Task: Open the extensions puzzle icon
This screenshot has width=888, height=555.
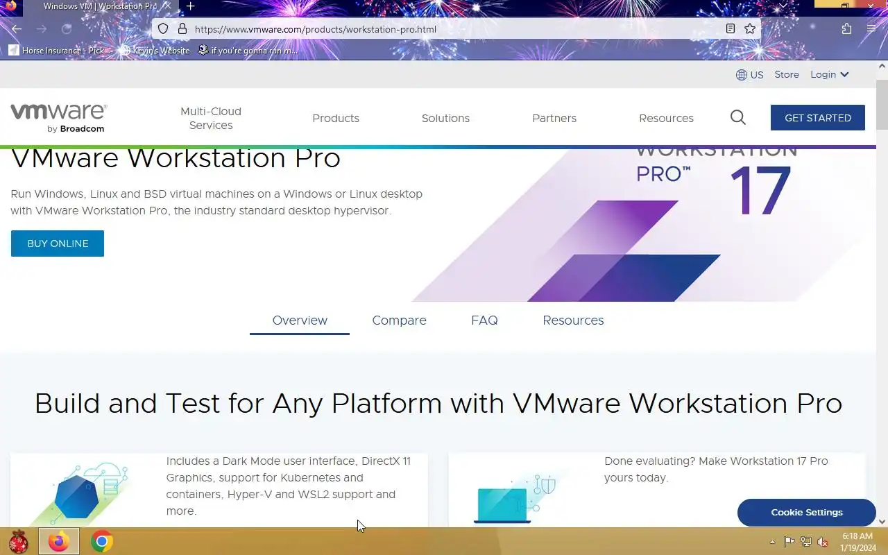Action: (846, 29)
